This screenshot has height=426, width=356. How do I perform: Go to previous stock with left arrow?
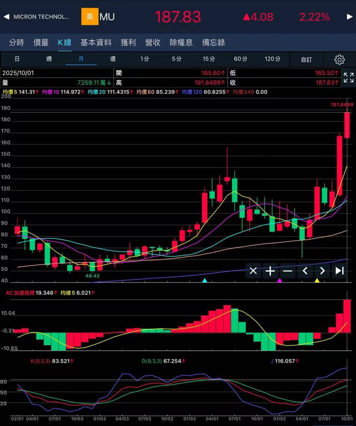pyautogui.click(x=6, y=17)
